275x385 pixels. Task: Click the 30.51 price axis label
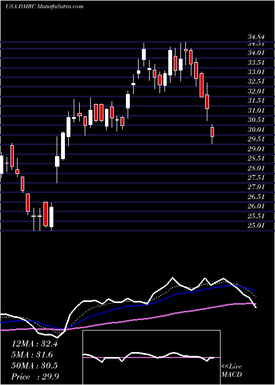pos(256,120)
